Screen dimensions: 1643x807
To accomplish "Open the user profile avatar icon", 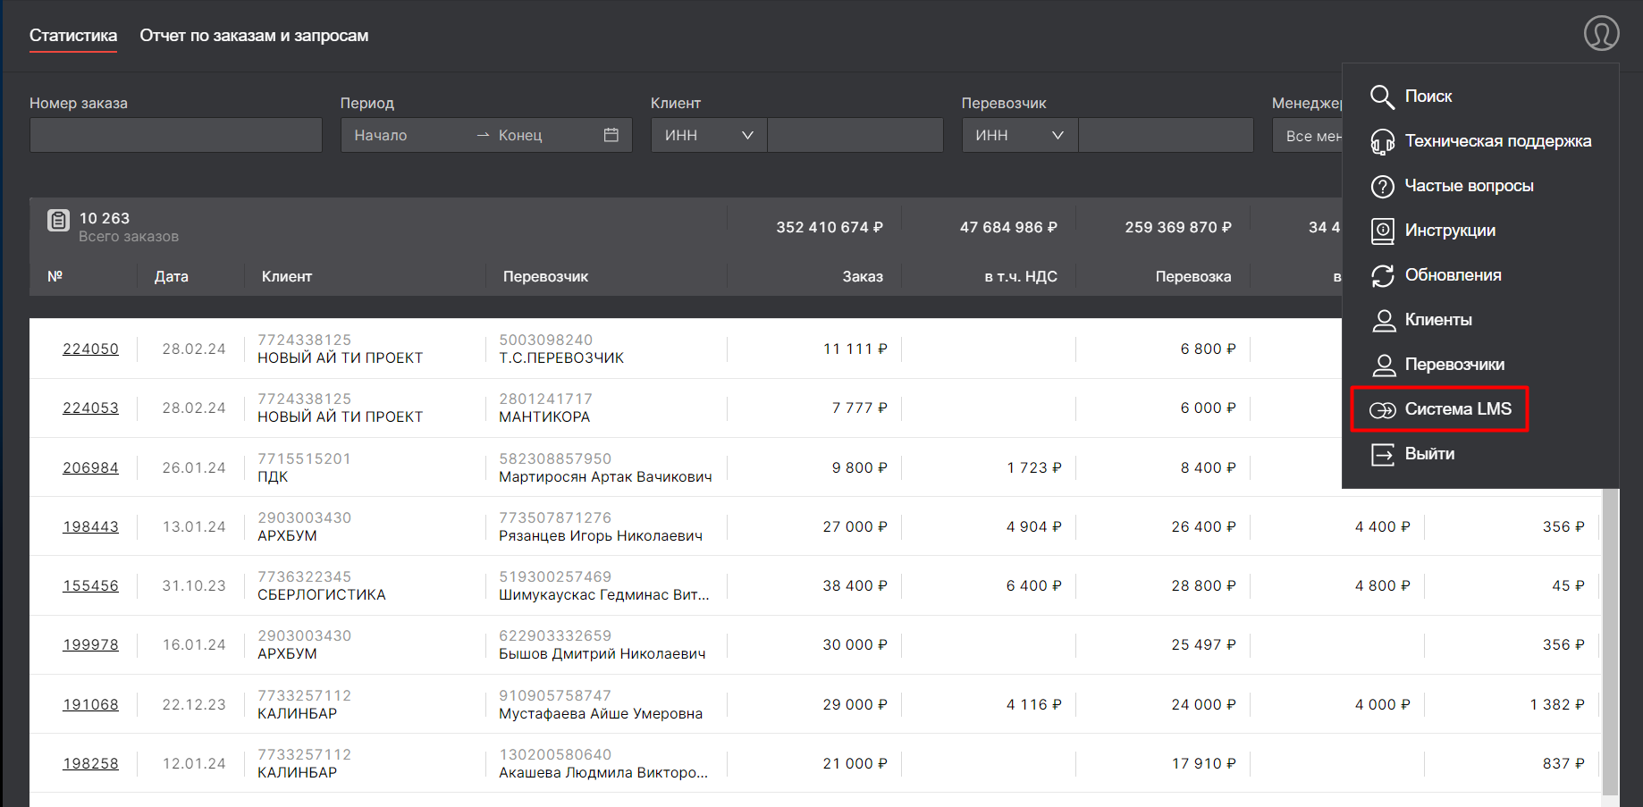I will (1601, 33).
